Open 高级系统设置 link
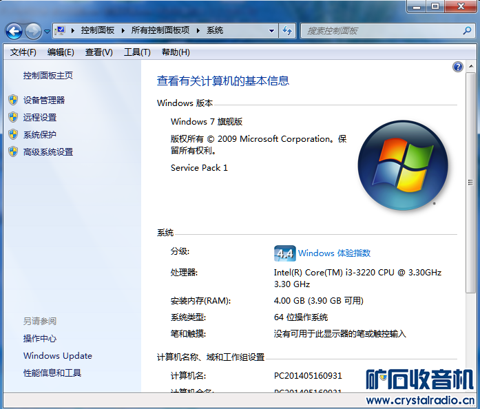480x409 pixels. 48,152
